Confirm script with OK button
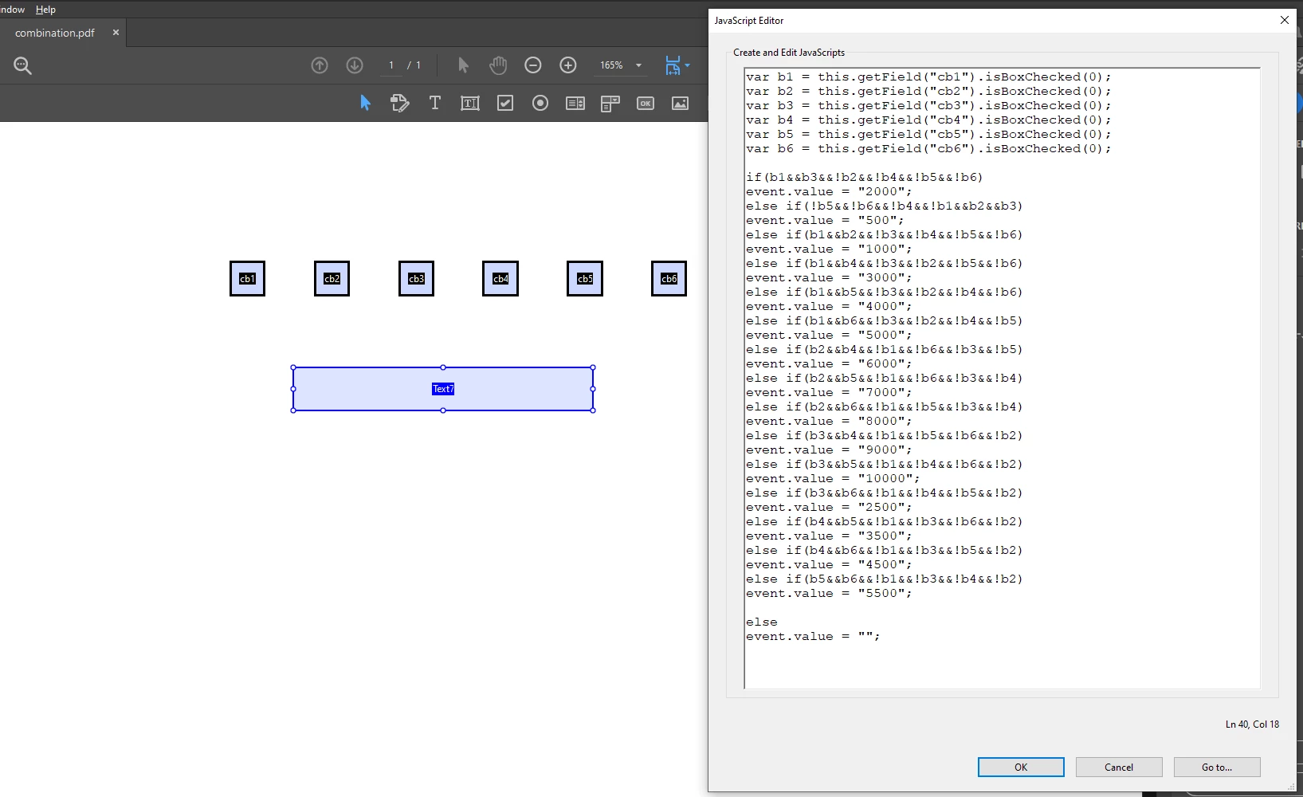This screenshot has width=1303, height=797. 1021,767
